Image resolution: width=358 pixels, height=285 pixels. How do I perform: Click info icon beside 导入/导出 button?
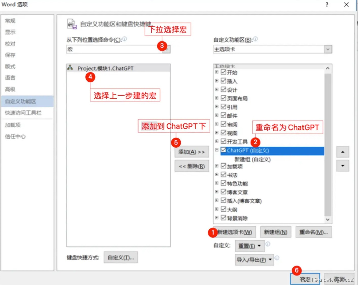(277, 258)
